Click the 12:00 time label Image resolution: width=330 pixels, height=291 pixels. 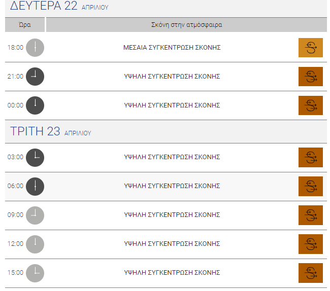(15, 244)
